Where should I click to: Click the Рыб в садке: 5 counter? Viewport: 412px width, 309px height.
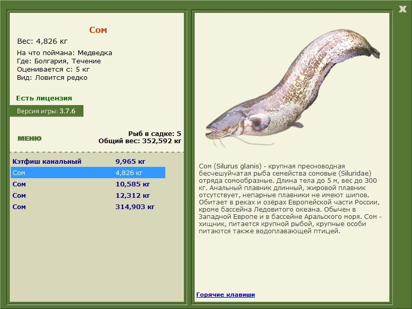[x=154, y=133]
